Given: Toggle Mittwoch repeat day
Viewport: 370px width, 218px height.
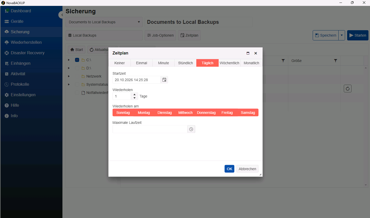Looking at the screenshot, I should pyautogui.click(x=186, y=113).
